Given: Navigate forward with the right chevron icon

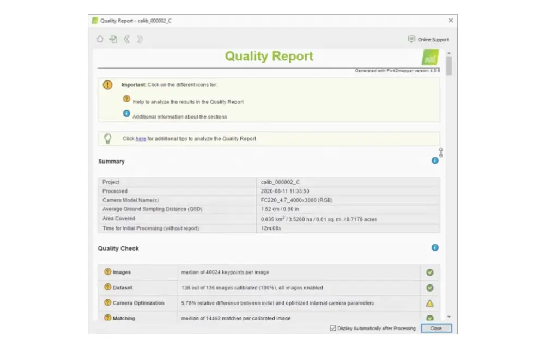Looking at the screenshot, I should pos(140,39).
